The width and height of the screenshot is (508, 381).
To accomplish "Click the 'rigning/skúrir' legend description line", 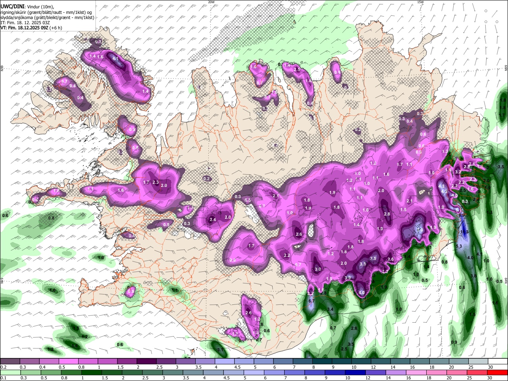I will 46,12.
